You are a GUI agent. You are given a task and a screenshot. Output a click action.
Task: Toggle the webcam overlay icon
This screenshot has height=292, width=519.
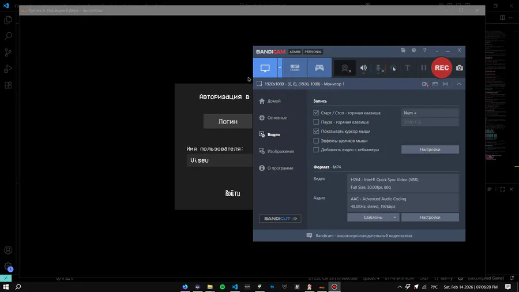tap(345, 68)
